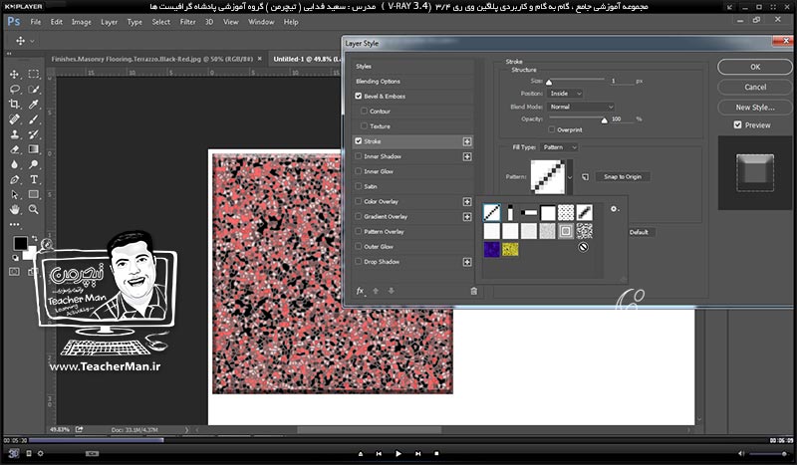This screenshot has width=797, height=465.
Task: Select the Quick Selection tool
Action: pos(34,90)
